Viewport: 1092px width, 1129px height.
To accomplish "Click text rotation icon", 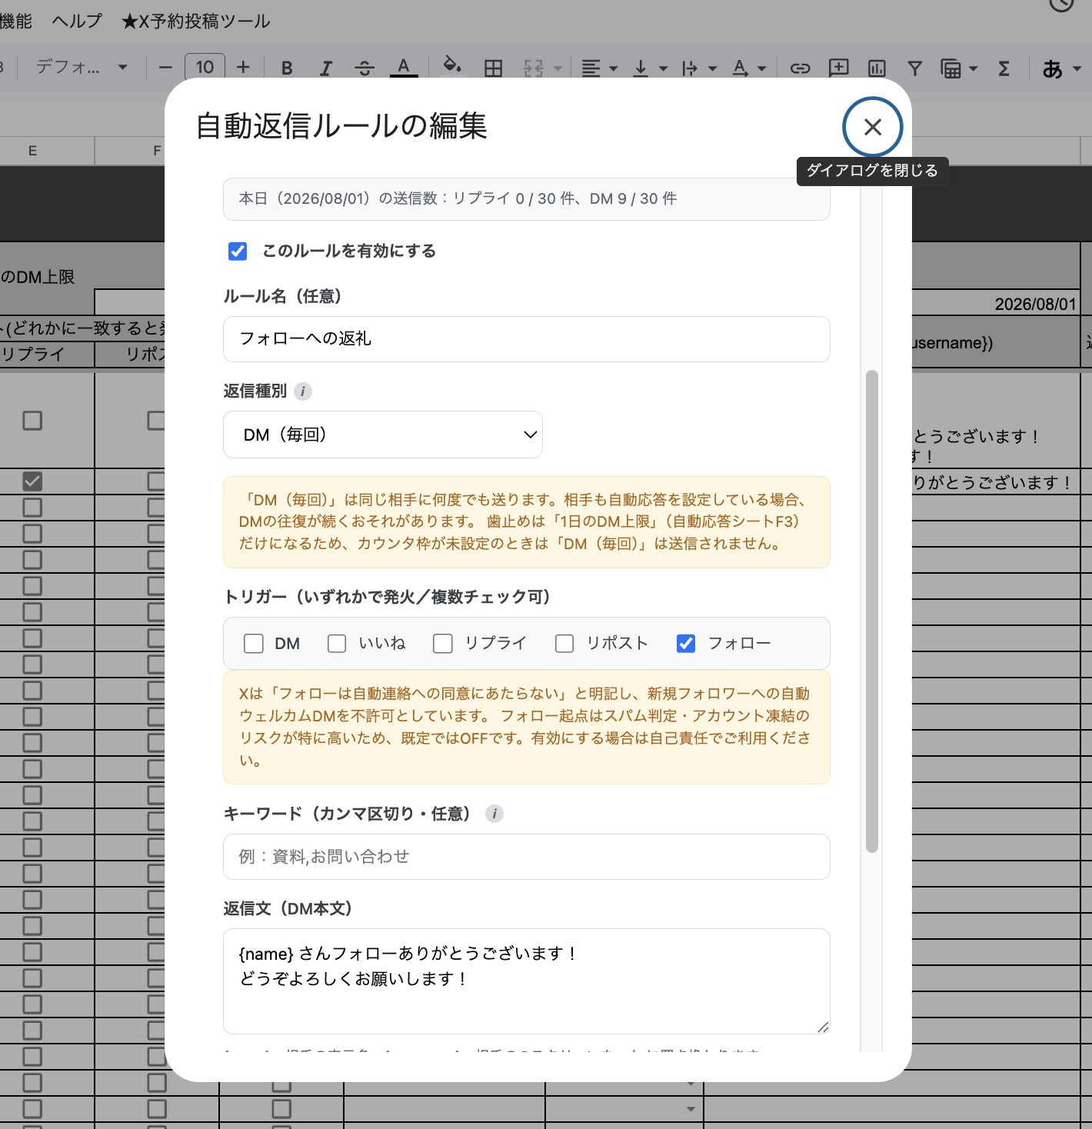I will click(740, 68).
